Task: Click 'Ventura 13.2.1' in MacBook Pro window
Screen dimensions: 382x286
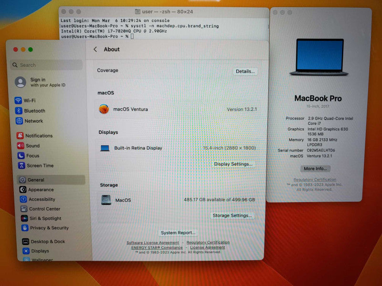Action: (x=319, y=156)
